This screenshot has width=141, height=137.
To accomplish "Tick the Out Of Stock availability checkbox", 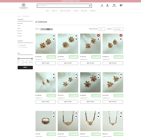I will pos(18,47).
